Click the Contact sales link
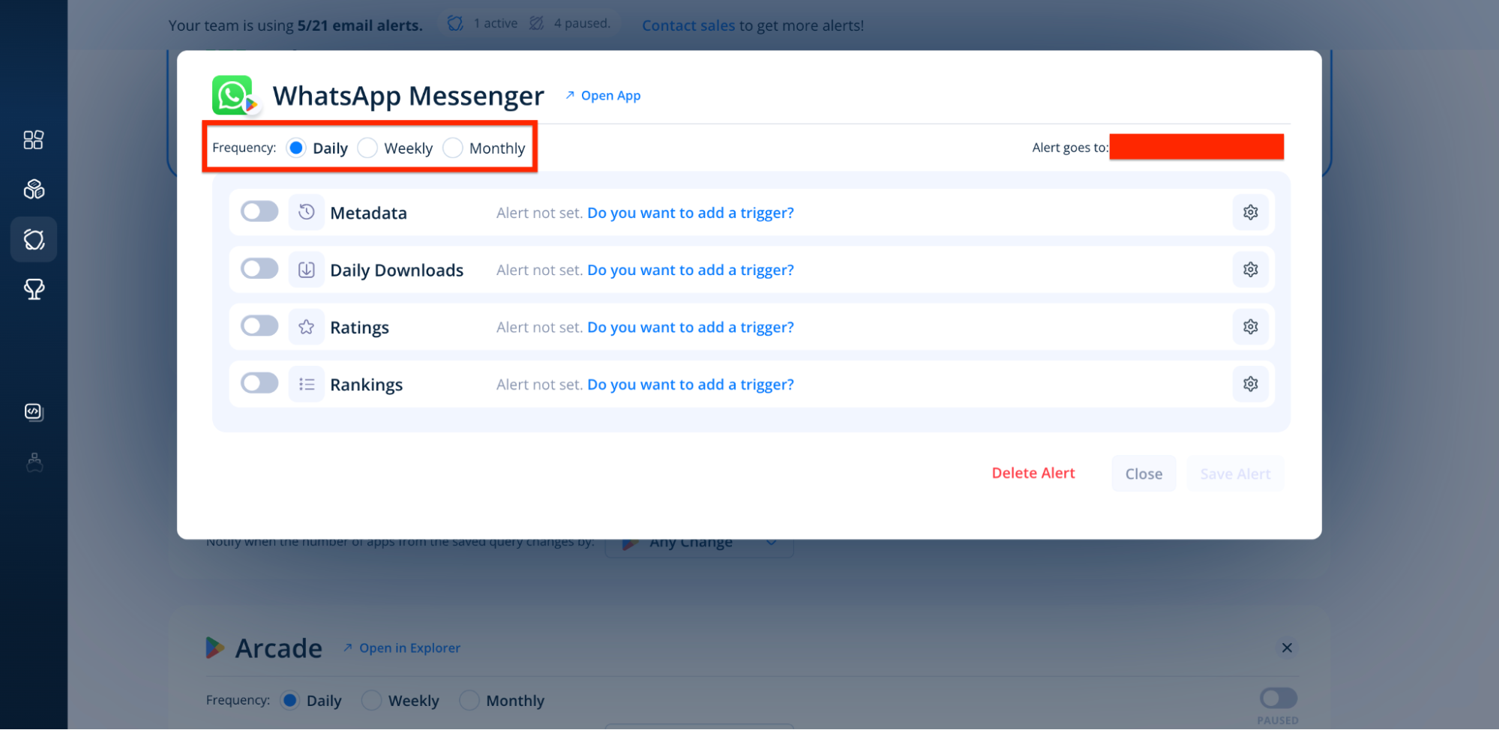This screenshot has width=1499, height=730. (x=688, y=25)
